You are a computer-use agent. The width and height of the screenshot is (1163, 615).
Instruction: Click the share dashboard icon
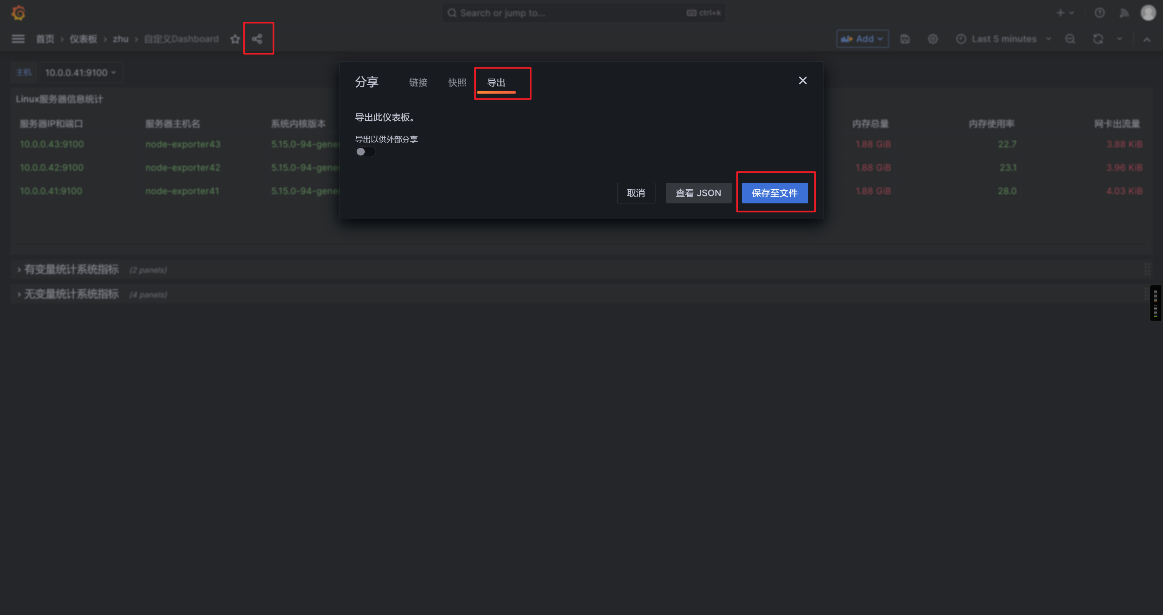coord(257,39)
